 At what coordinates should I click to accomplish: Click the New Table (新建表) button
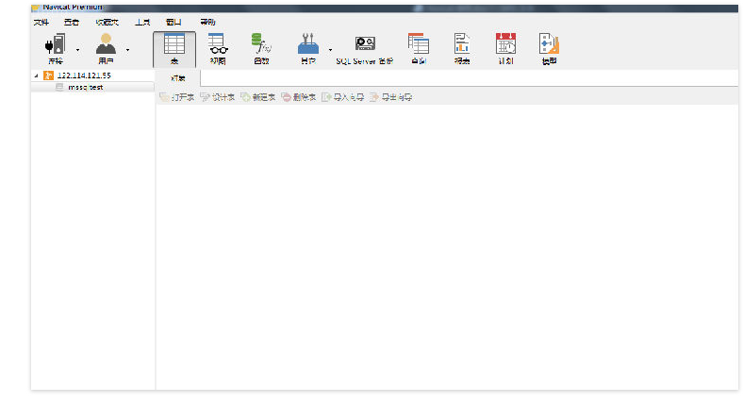coord(258,97)
